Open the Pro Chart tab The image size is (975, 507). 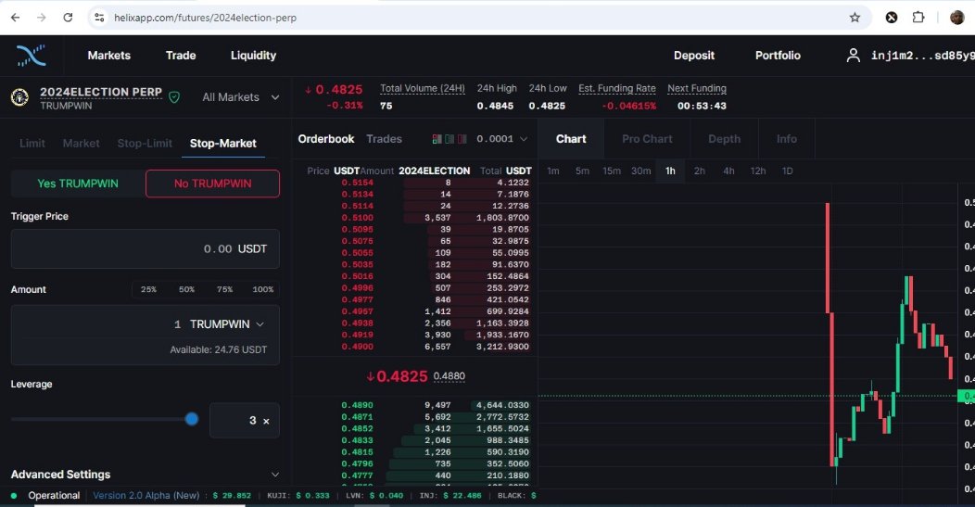[x=647, y=139]
